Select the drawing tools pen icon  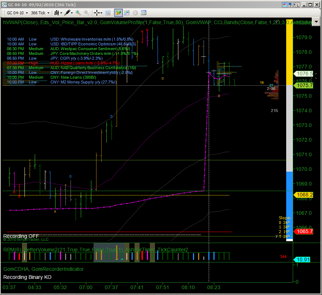pyautogui.click(x=67, y=13)
